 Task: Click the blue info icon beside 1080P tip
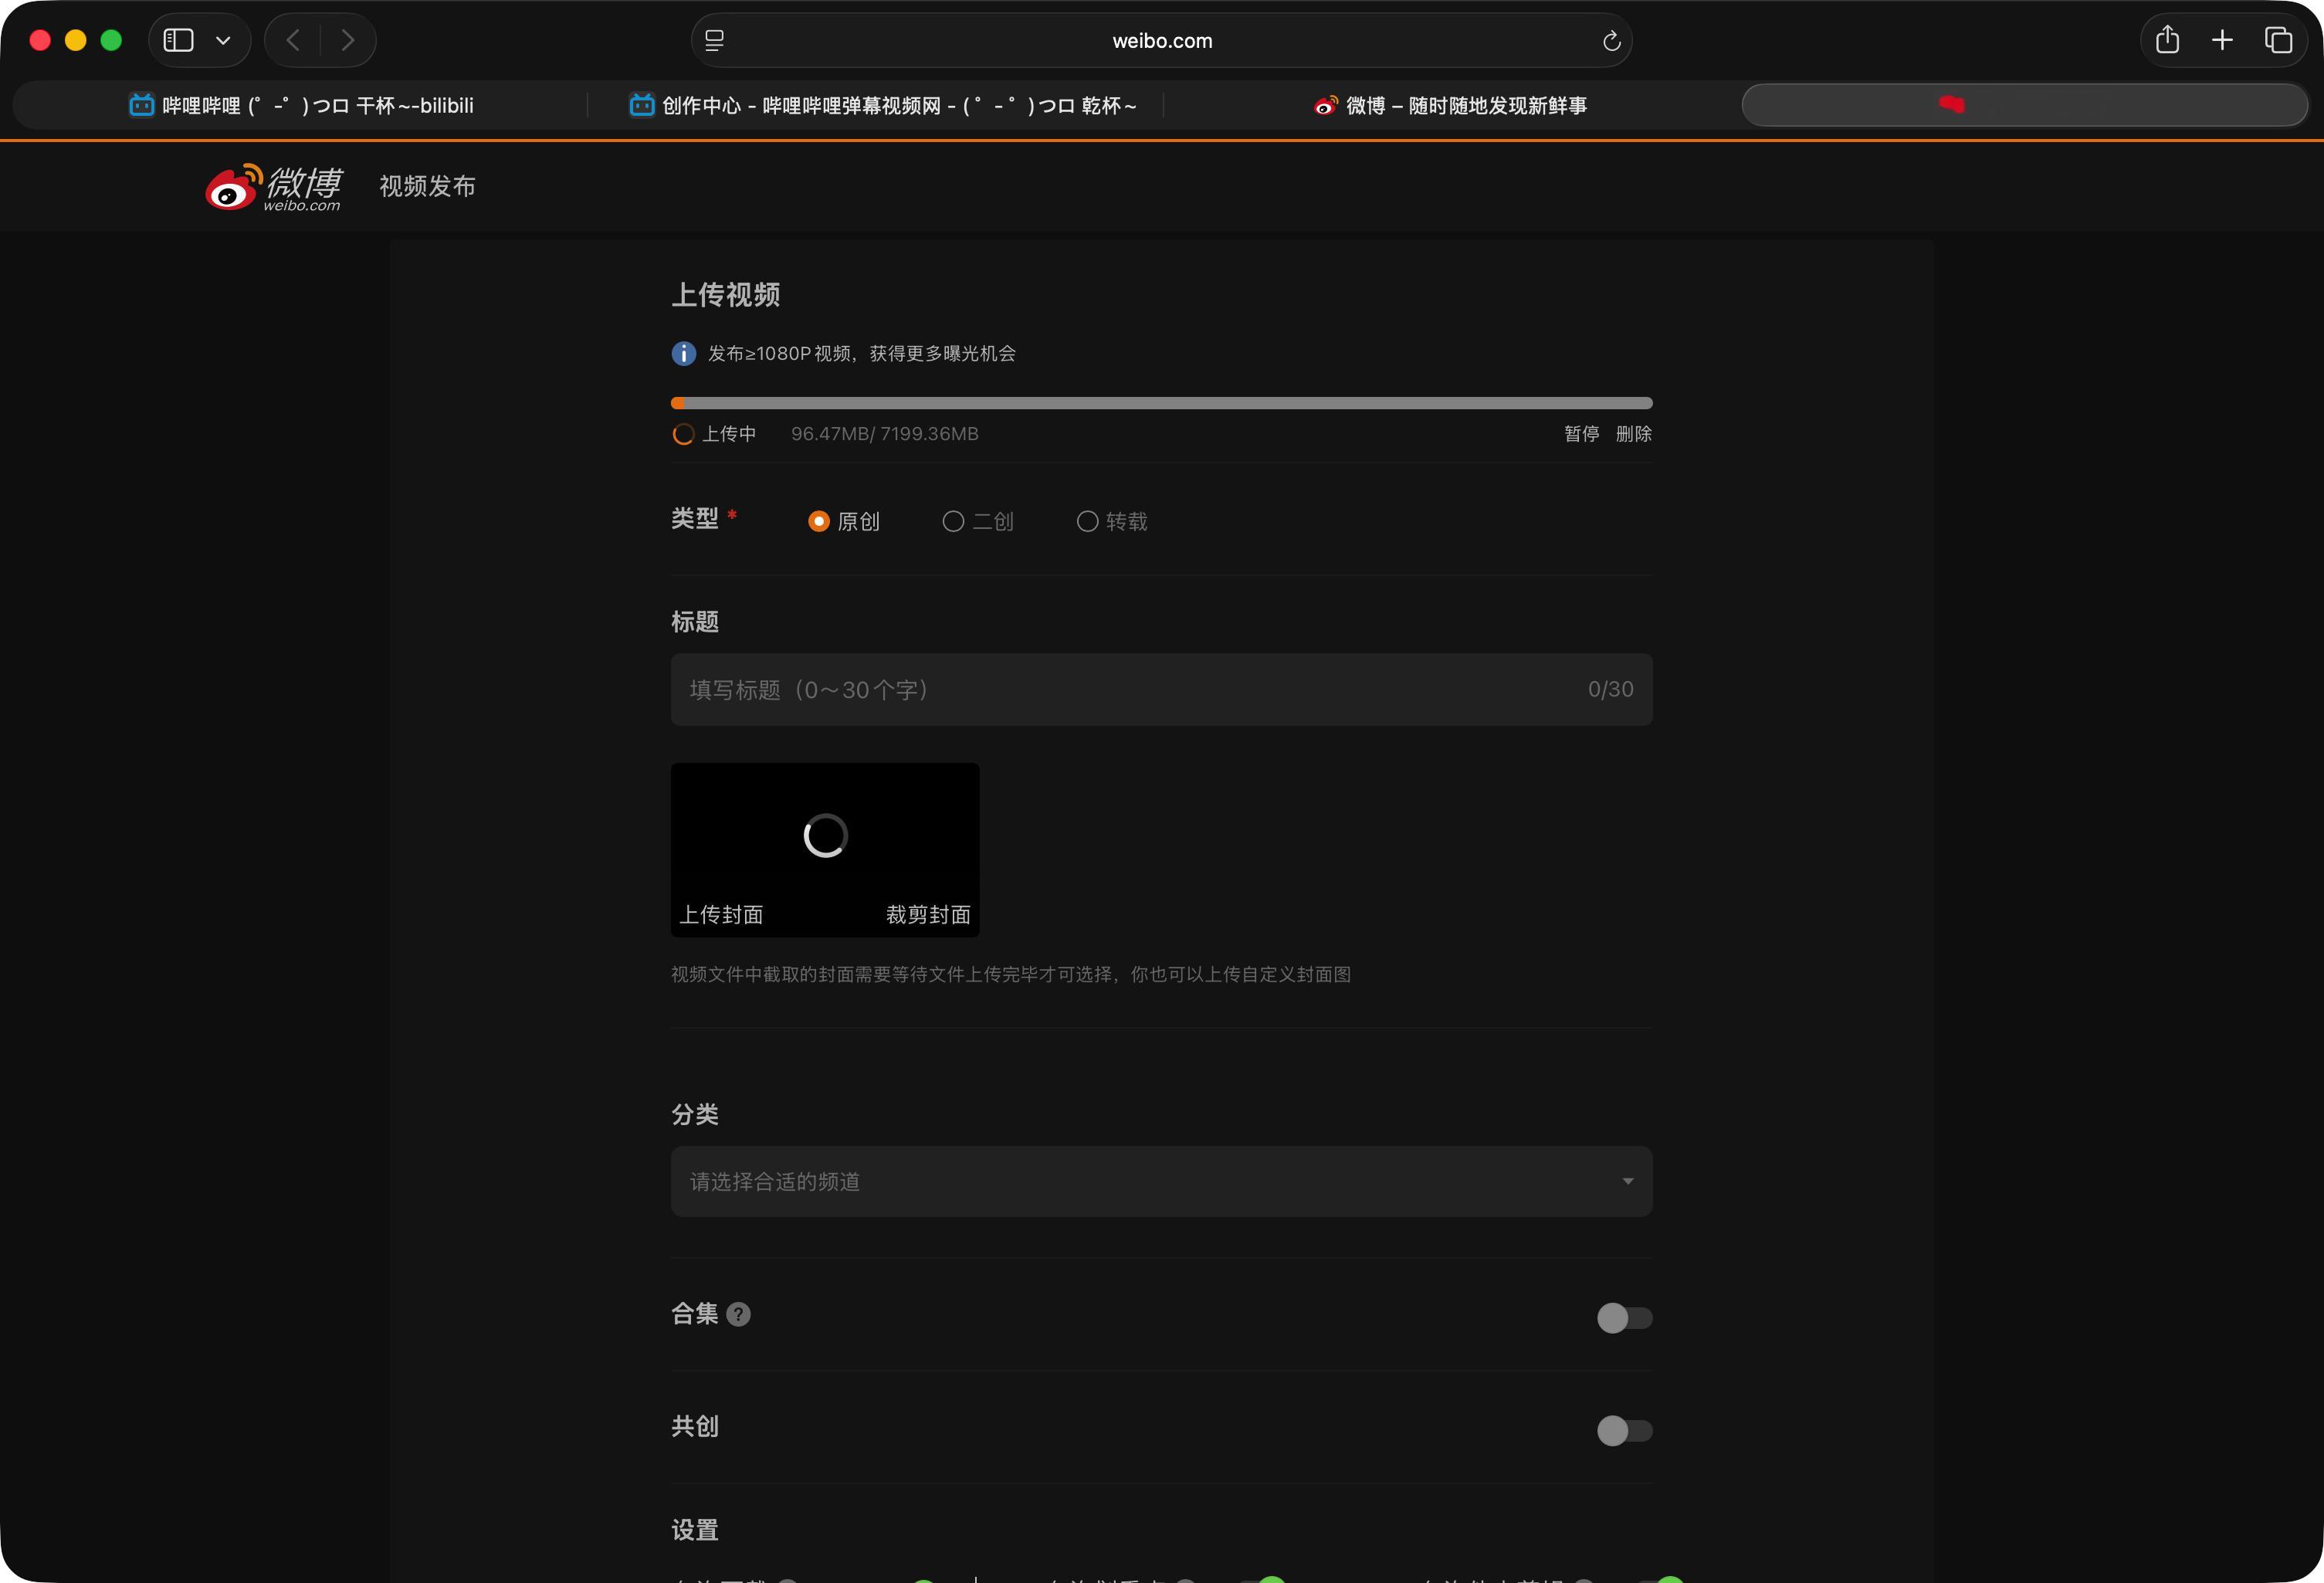(x=683, y=353)
